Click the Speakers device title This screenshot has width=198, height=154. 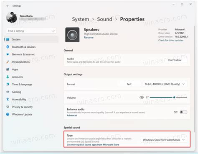tap(91, 30)
